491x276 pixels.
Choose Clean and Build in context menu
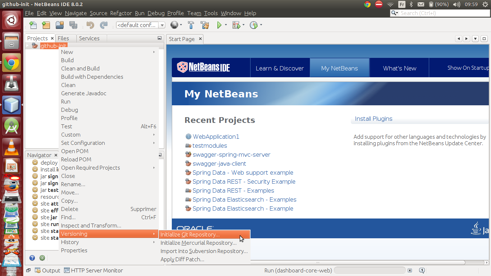pyautogui.click(x=109, y=69)
